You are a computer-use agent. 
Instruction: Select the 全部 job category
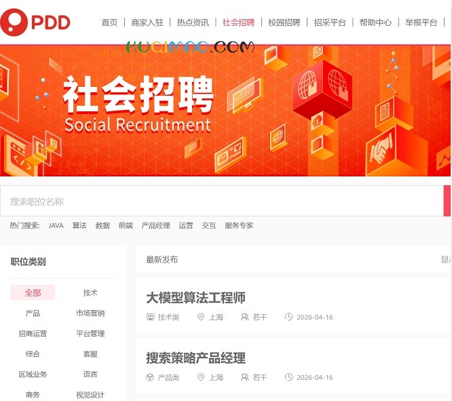tap(33, 293)
